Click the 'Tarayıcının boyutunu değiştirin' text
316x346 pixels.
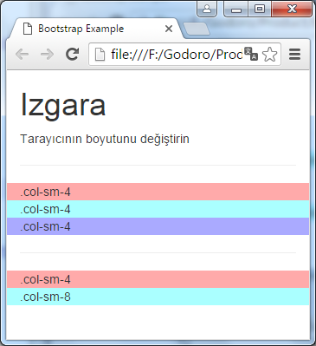pos(105,139)
